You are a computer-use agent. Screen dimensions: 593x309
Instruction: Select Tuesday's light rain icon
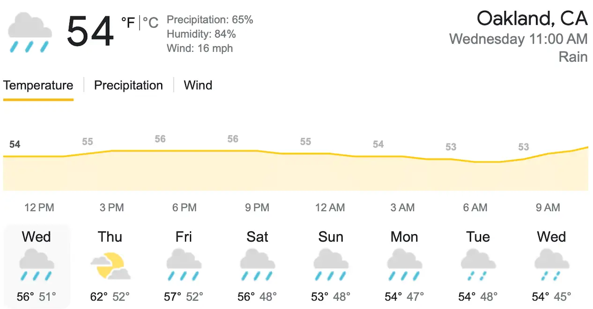[x=478, y=265]
